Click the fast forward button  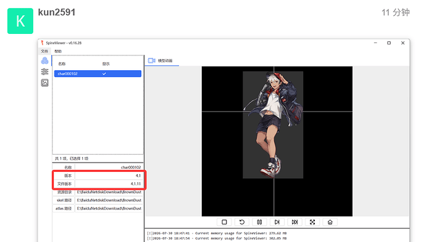pyautogui.click(x=294, y=222)
